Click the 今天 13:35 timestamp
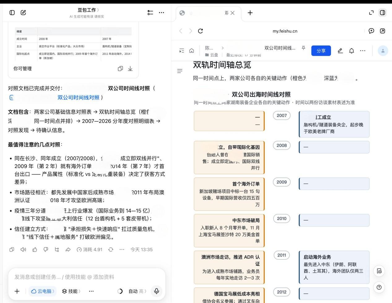The image size is (392, 303). [141, 249]
